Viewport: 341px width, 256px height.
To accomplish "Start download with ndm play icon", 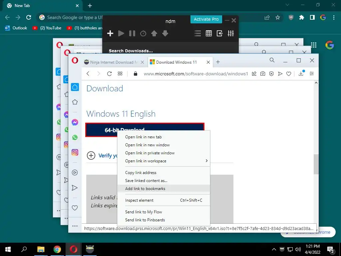I will (x=121, y=33).
